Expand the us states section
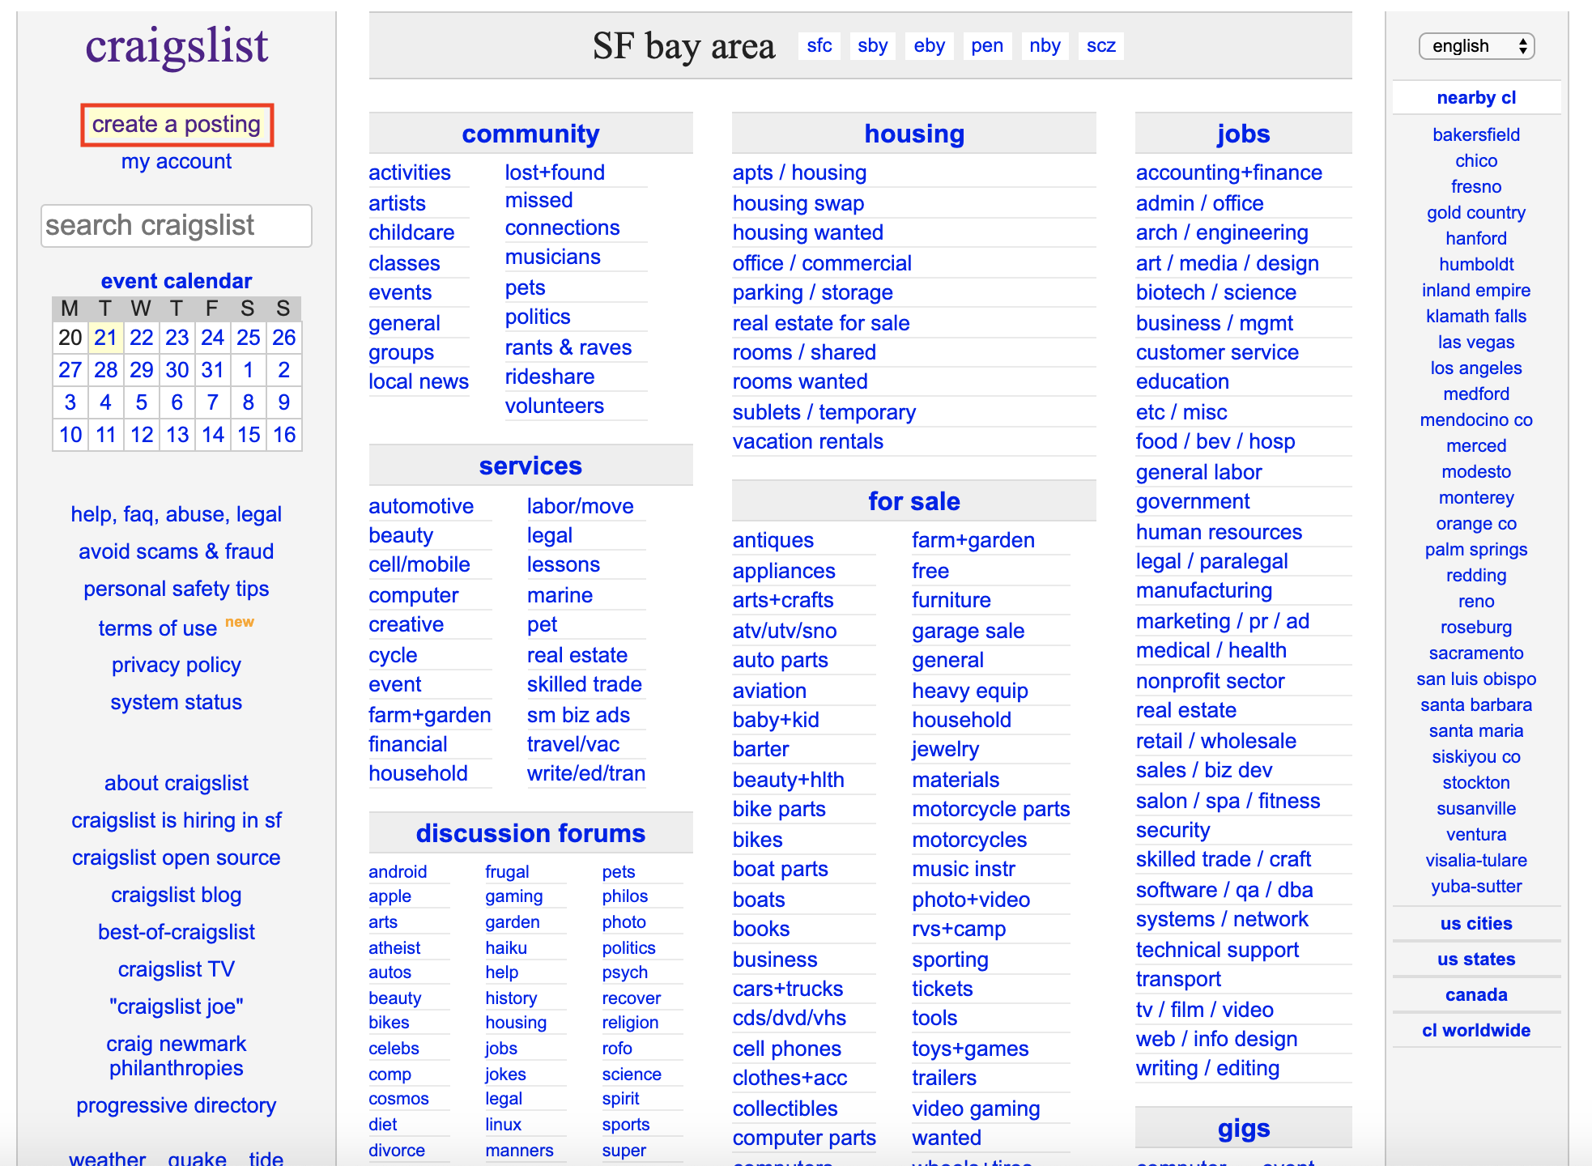Viewport: 1592px width, 1166px height. (1475, 960)
